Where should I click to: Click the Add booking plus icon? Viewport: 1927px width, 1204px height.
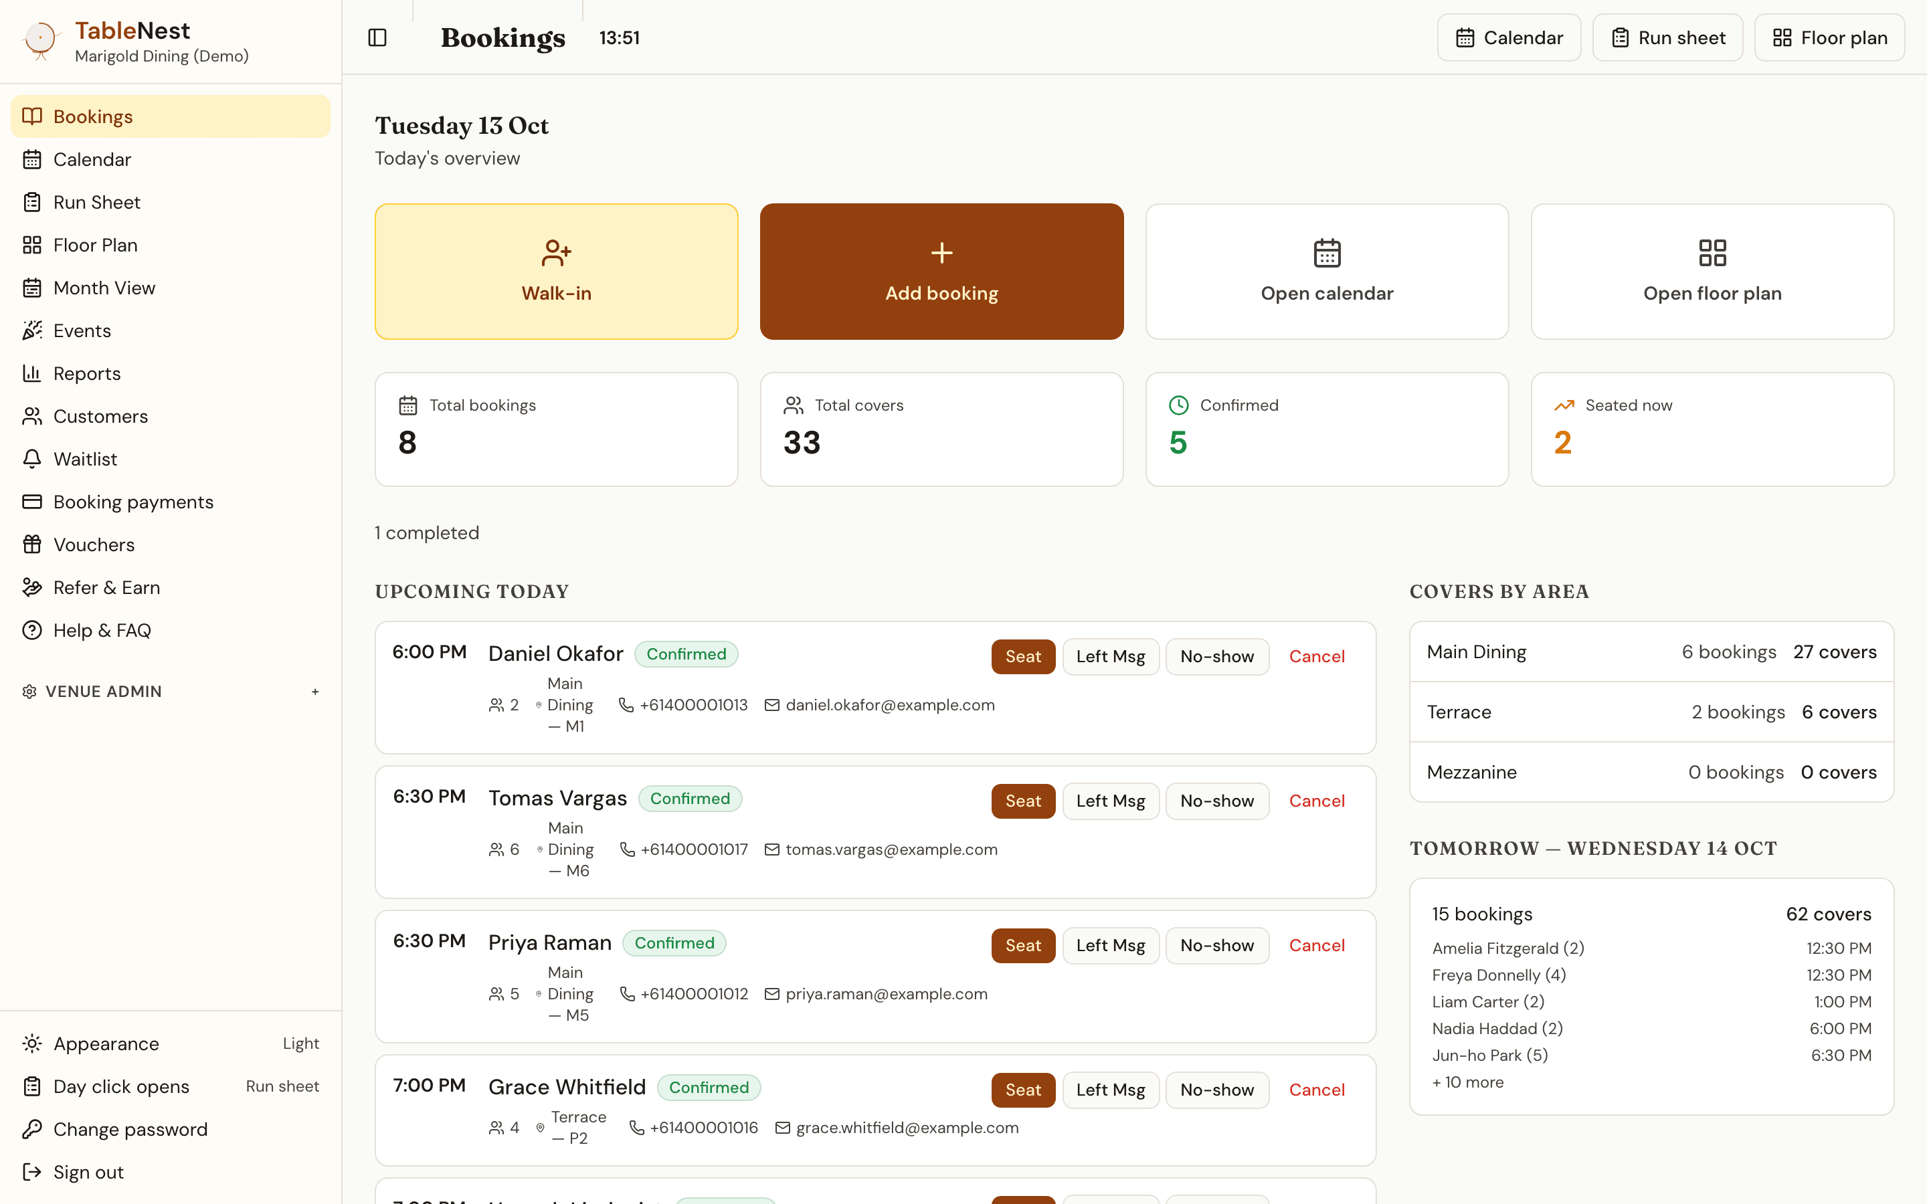(941, 254)
